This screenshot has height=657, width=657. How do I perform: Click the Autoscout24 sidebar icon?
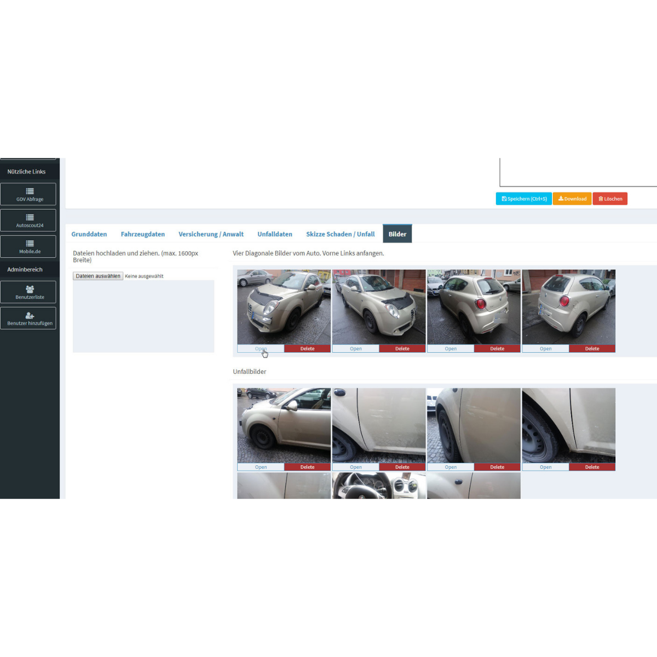point(30,218)
